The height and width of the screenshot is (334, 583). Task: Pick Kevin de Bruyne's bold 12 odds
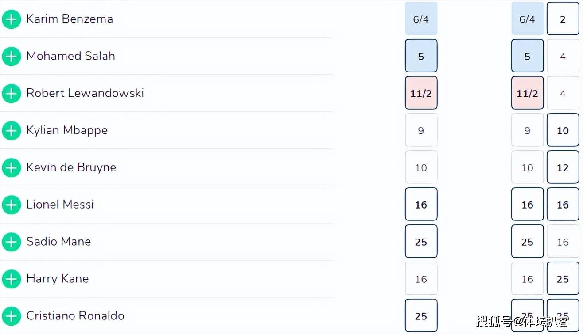click(563, 167)
